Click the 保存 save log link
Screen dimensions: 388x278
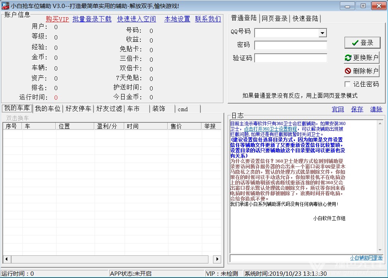pyautogui.click(x=357, y=109)
